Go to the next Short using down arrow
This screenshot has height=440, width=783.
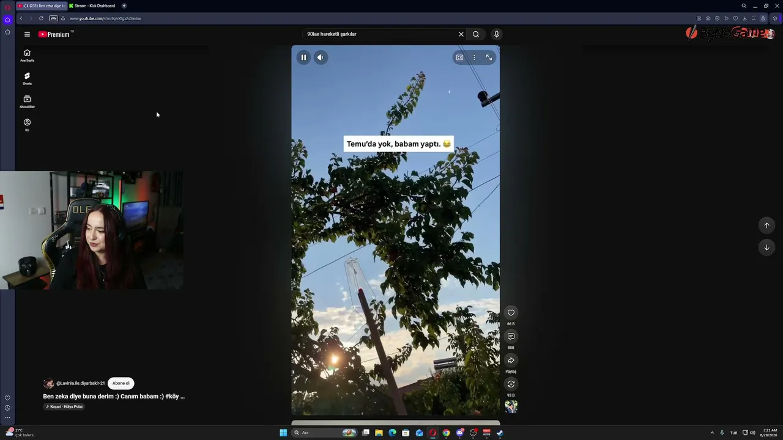[766, 248]
